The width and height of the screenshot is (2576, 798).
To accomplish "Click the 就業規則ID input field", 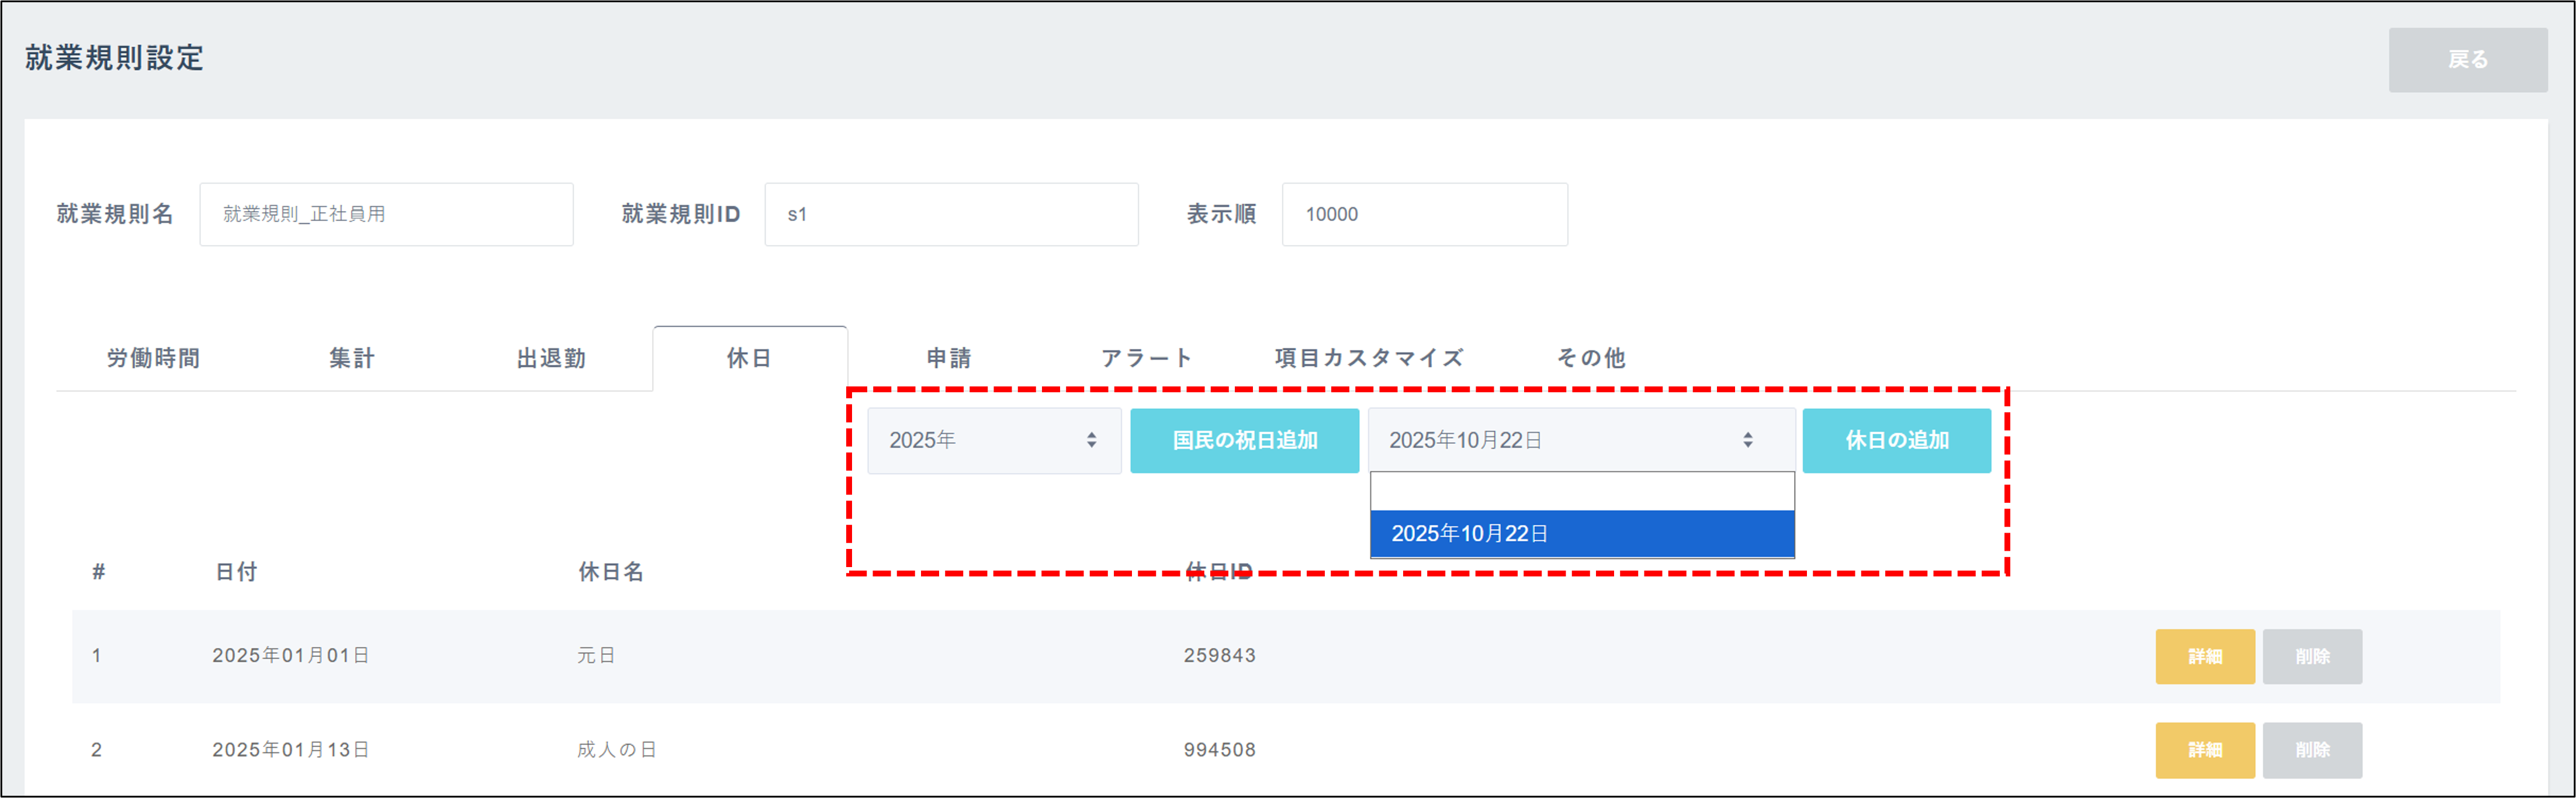I will (950, 214).
